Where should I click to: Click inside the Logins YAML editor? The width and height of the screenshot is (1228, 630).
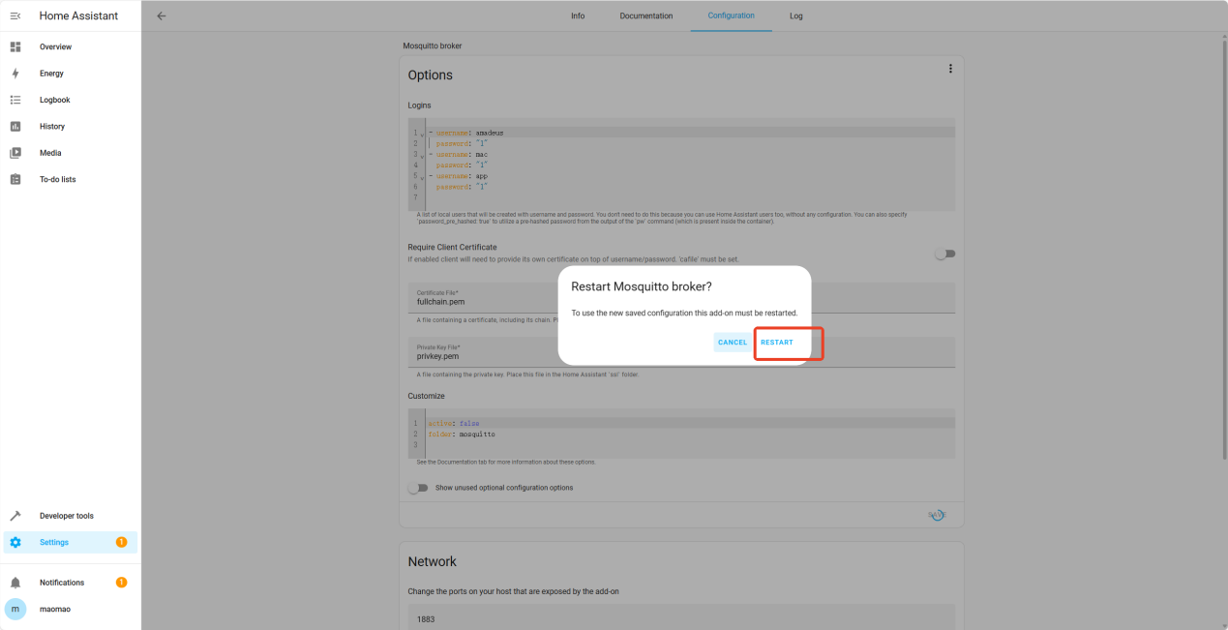pyautogui.click(x=681, y=165)
